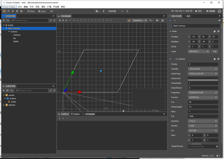Open the ClearFlags SOLID_COLOR dropdown
This screenshot has height=159, width=224.
pos(203,74)
